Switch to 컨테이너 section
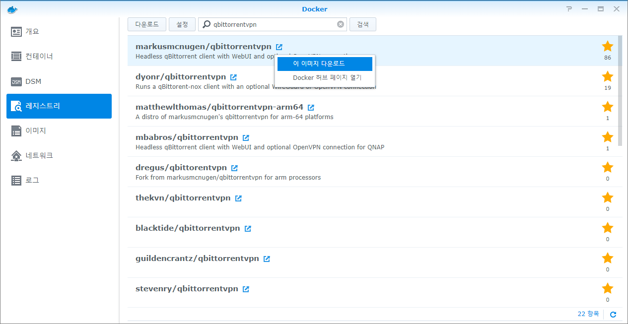The height and width of the screenshot is (324, 628). (59, 57)
